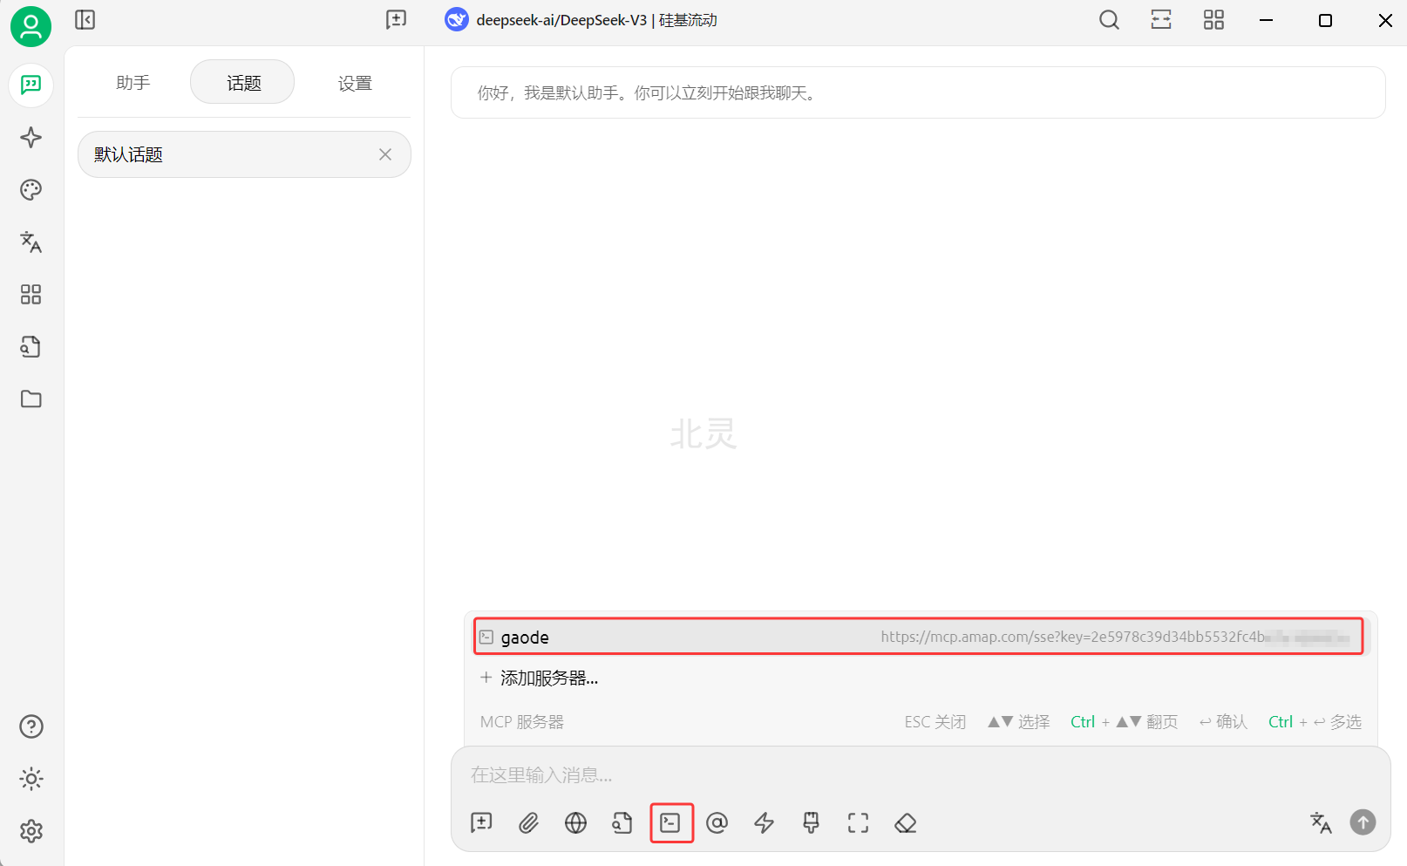Open knowledge base icon in input toolbar
Viewport: 1407px width, 866px height.
point(622,822)
